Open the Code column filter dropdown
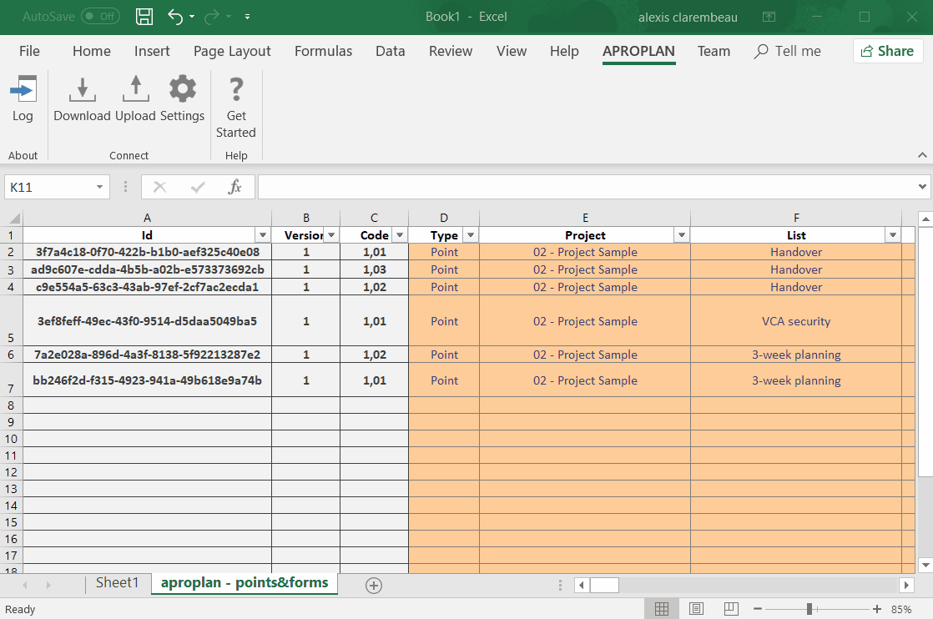 pyautogui.click(x=400, y=235)
